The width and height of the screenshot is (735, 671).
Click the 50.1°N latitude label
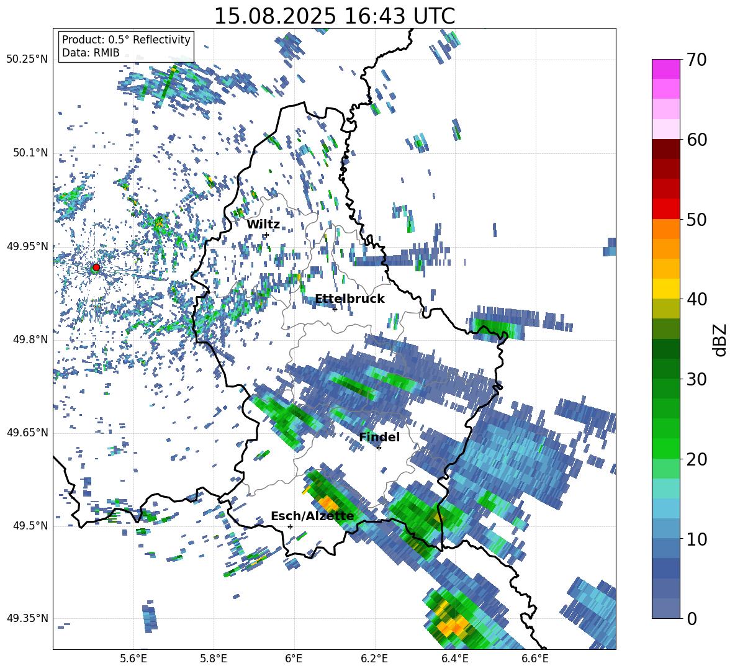pyautogui.click(x=30, y=153)
